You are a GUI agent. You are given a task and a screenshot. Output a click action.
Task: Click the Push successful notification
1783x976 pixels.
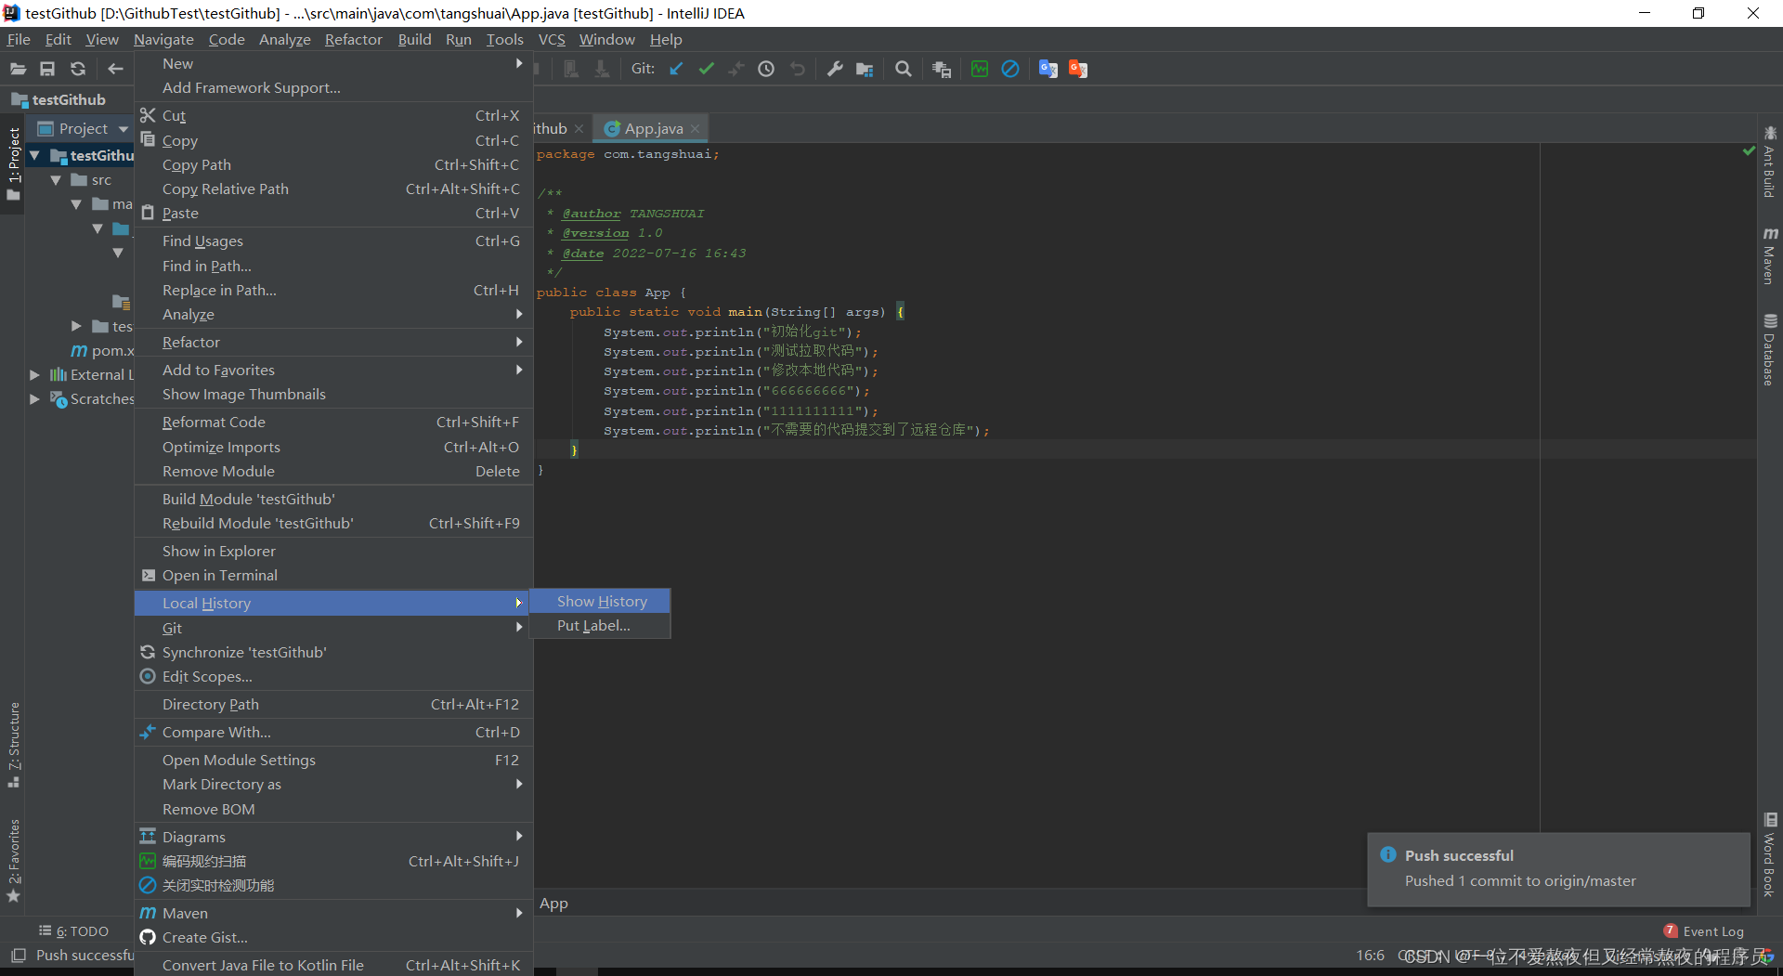click(1558, 869)
